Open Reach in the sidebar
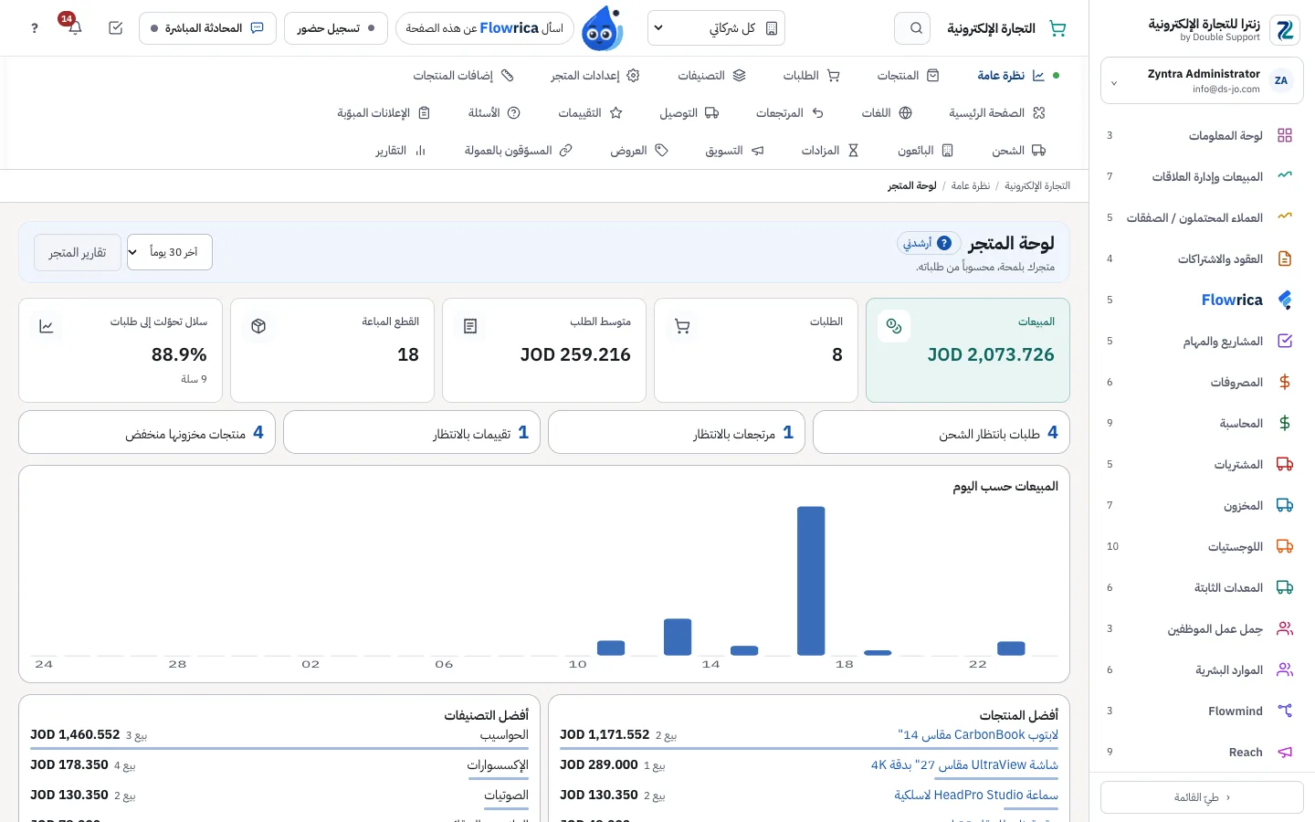 (1202, 752)
